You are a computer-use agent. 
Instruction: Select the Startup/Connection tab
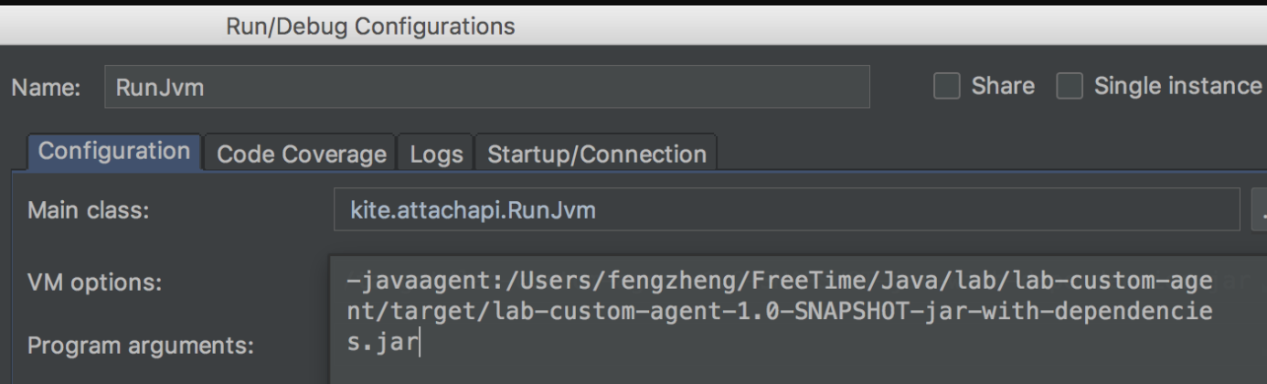pos(596,154)
